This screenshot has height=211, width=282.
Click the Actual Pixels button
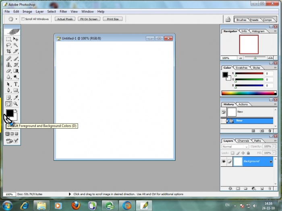[65, 19]
